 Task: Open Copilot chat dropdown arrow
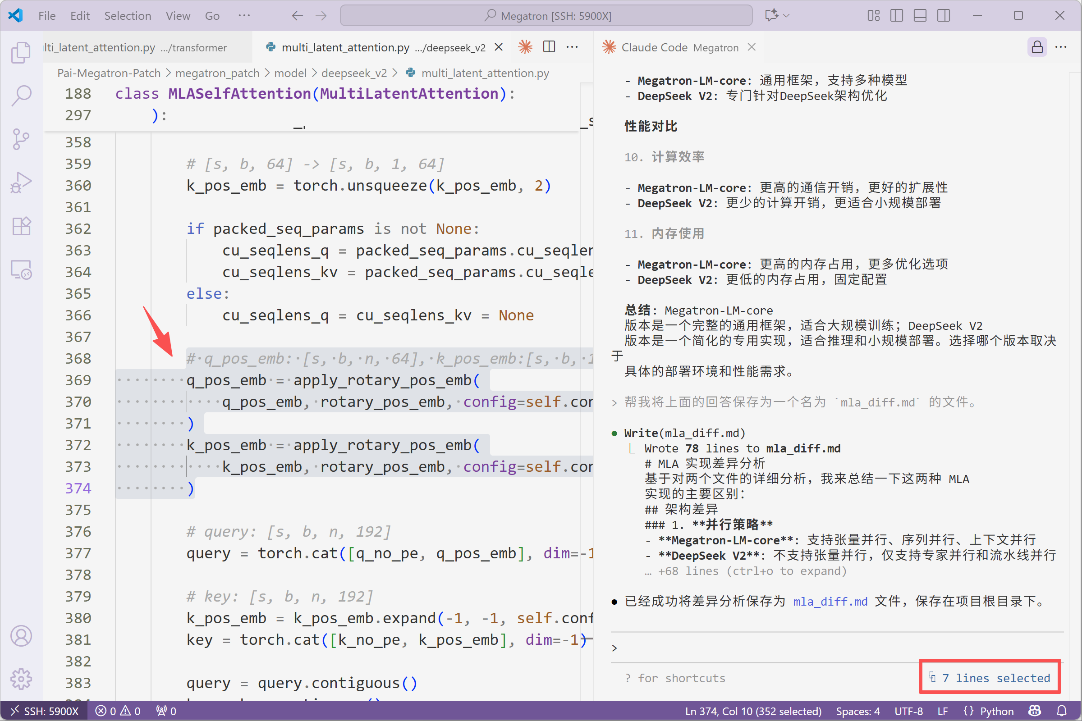786,16
